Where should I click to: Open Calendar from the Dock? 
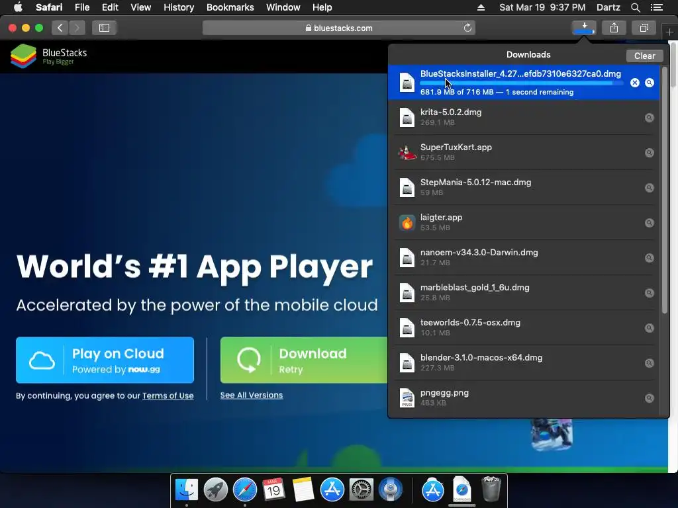(273, 490)
